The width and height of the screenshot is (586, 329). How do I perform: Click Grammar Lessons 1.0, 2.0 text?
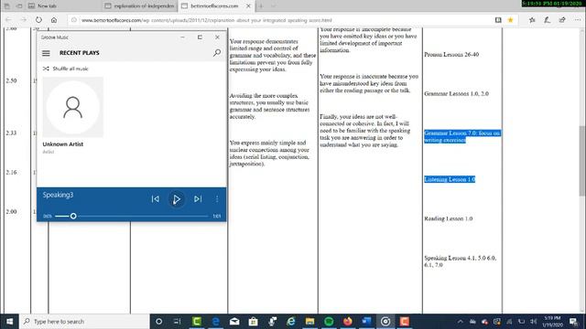pyautogui.click(x=456, y=93)
